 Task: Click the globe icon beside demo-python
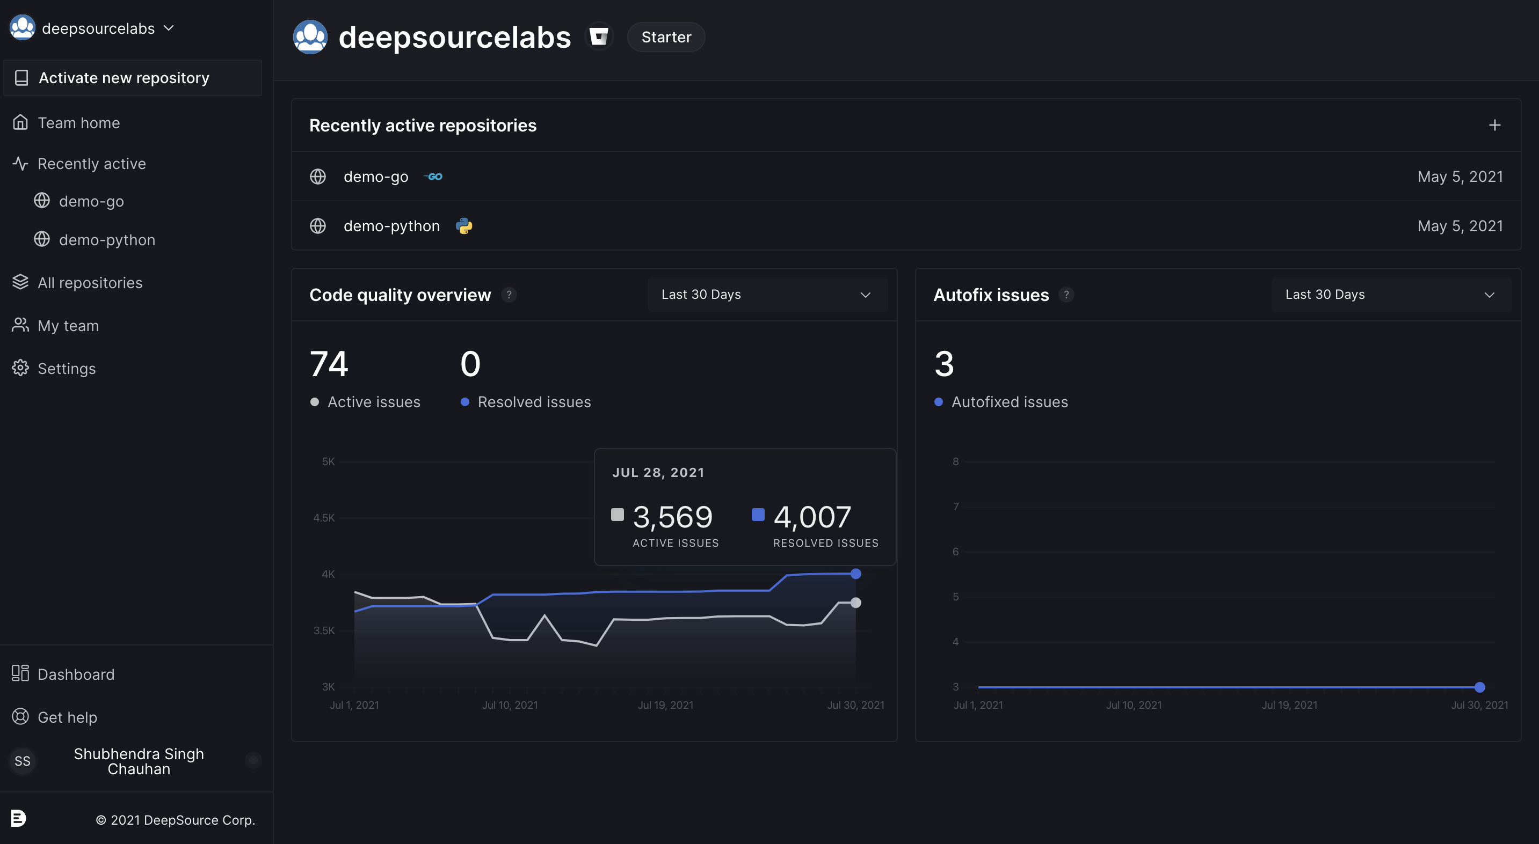click(x=317, y=226)
